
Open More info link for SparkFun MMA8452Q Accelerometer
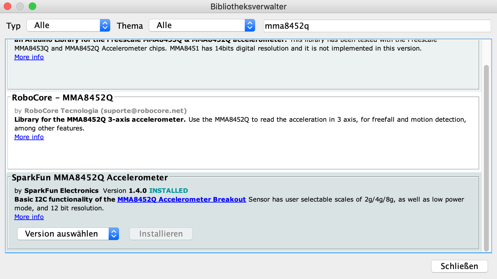29,217
